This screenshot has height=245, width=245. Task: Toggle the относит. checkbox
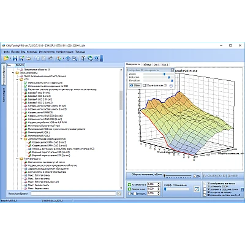click(135, 194)
